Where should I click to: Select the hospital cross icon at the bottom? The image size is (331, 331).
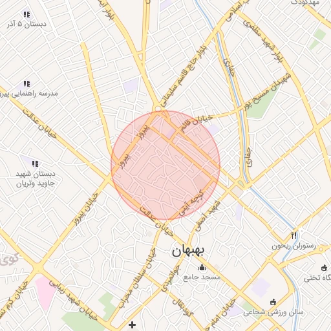click(132, 325)
